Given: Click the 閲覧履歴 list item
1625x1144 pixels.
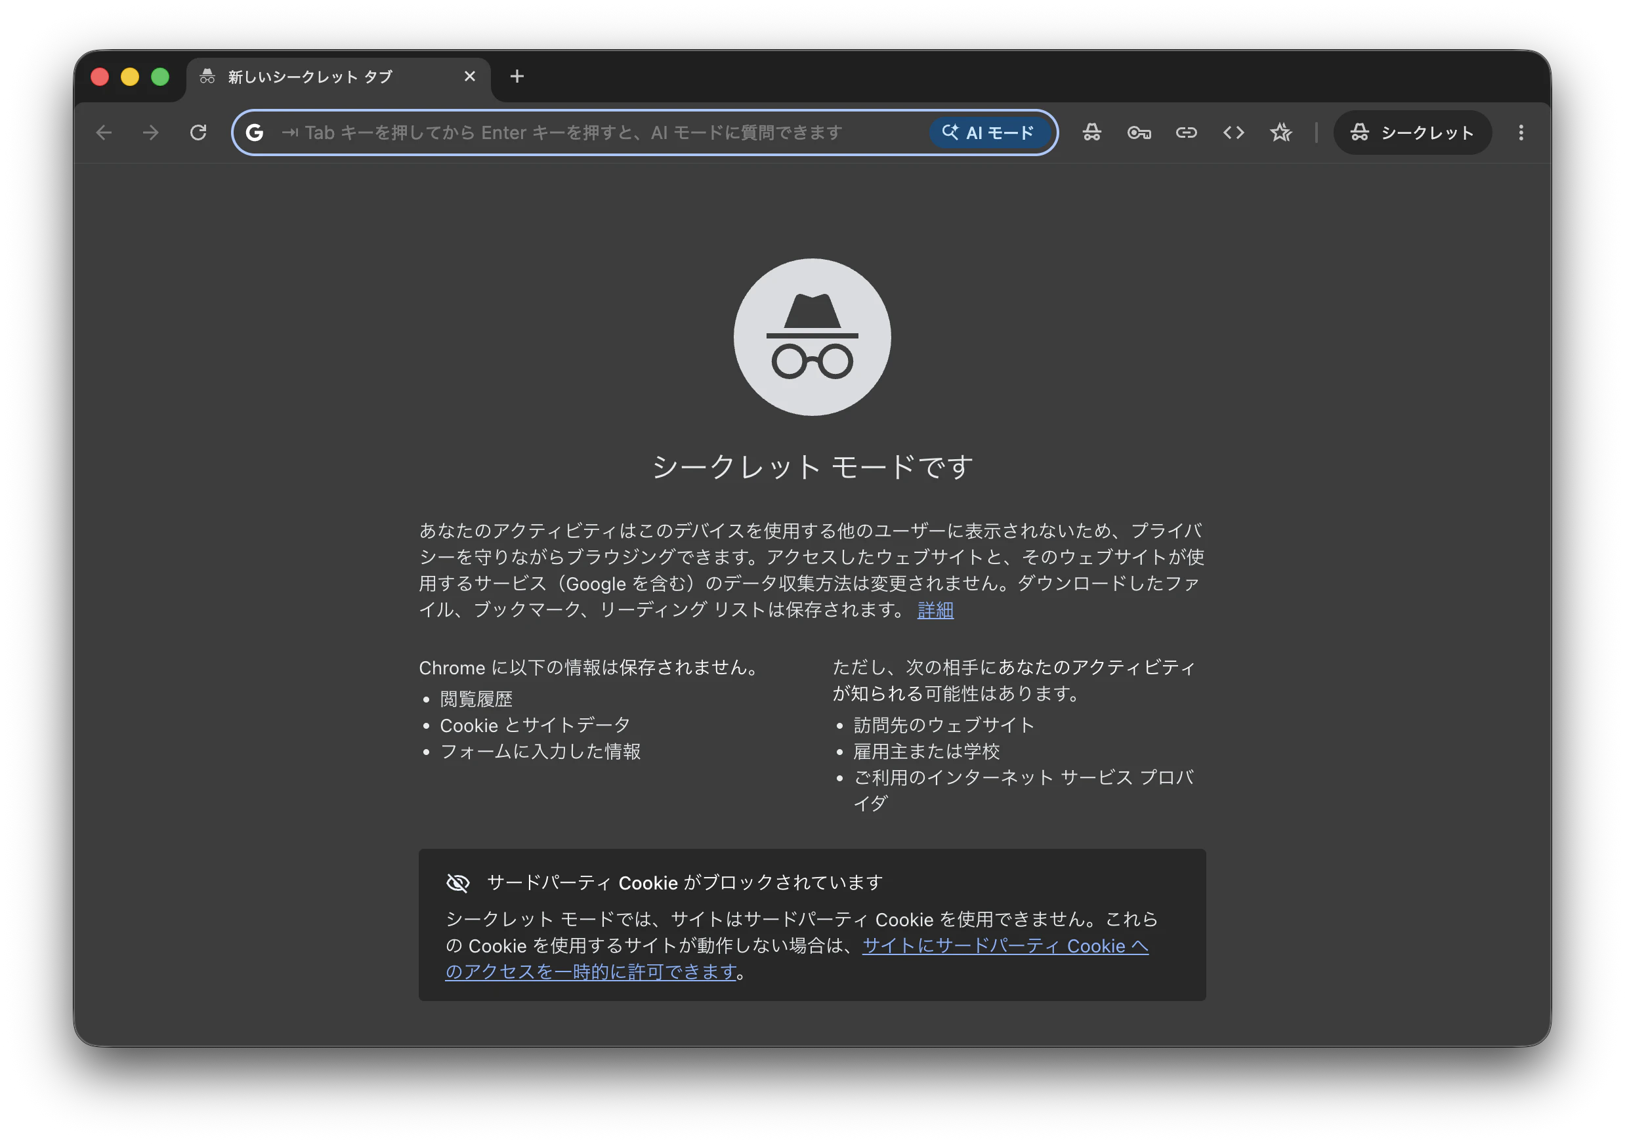Looking at the screenshot, I should click(x=476, y=699).
